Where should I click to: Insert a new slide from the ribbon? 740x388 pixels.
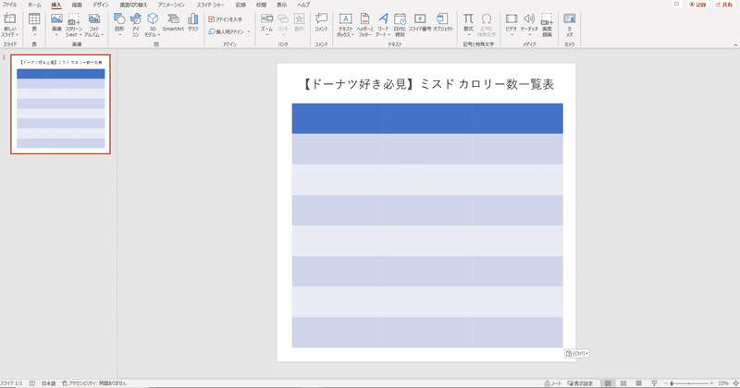[9, 25]
